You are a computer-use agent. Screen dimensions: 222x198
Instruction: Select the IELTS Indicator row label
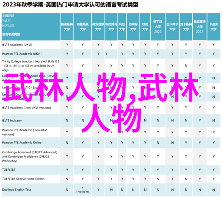click(x=12, y=120)
